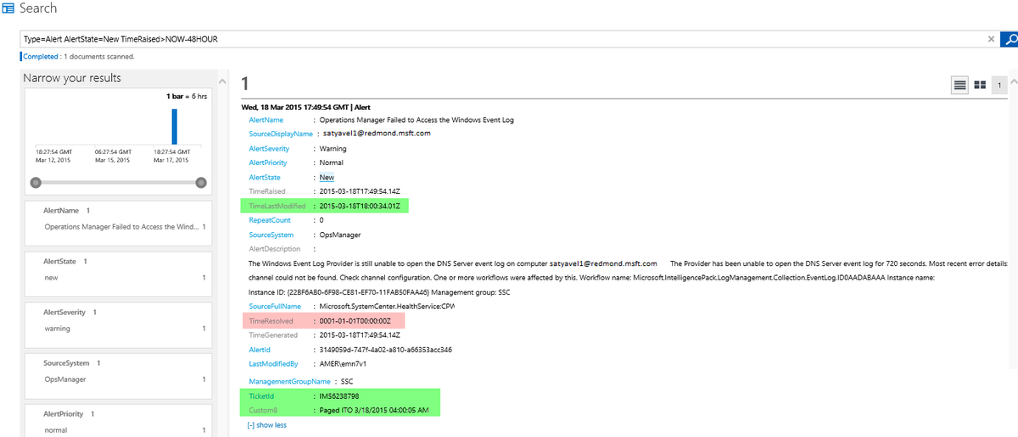Viewport: 1018px width, 437px height.
Task: Click ticket value IM56238798
Action: click(x=339, y=396)
